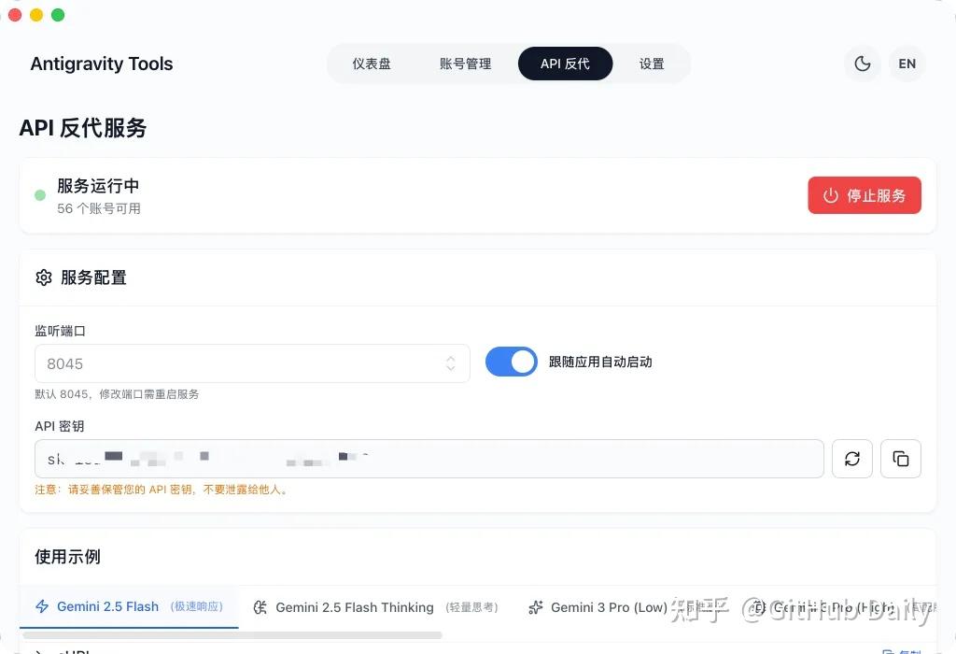This screenshot has height=654, width=956.
Task: Click the green service status indicator dot
Action: [40, 195]
